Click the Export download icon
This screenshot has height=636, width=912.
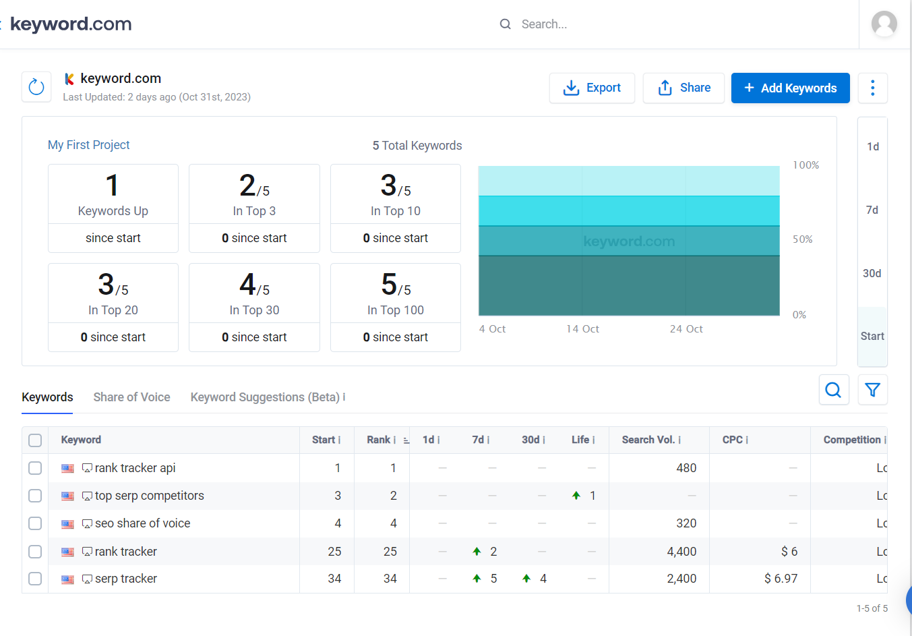[x=572, y=88]
